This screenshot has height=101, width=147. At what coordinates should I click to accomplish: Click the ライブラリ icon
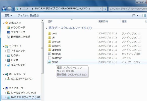point(7,46)
